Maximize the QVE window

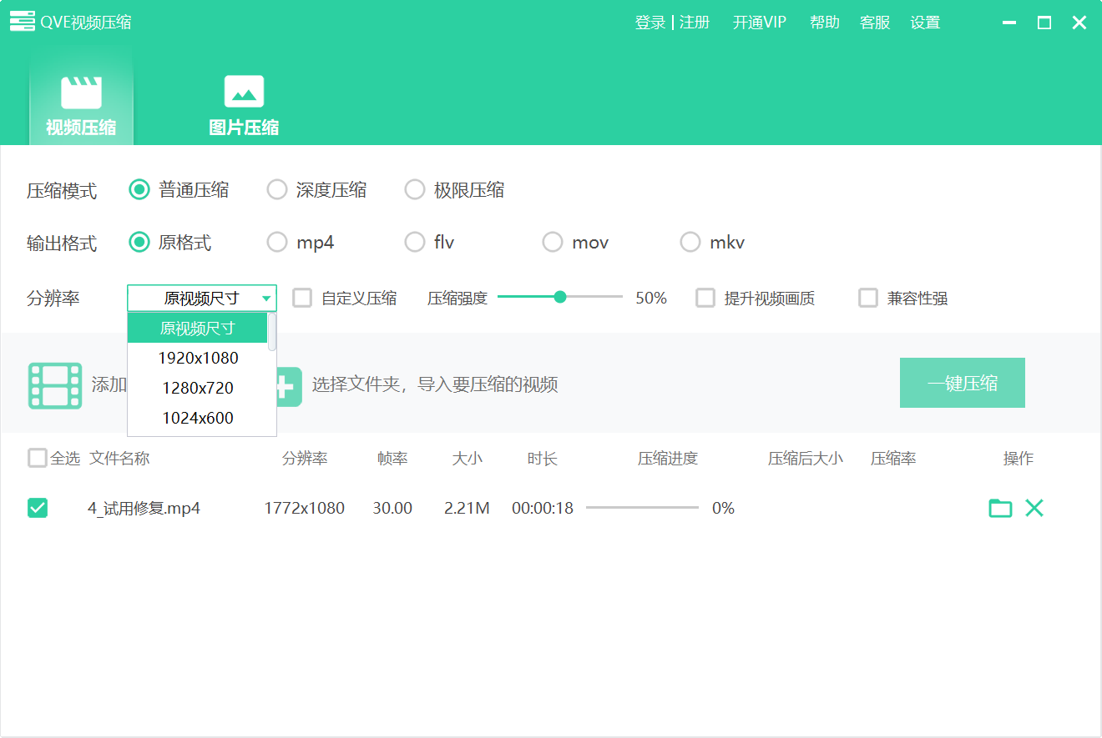point(1044,23)
